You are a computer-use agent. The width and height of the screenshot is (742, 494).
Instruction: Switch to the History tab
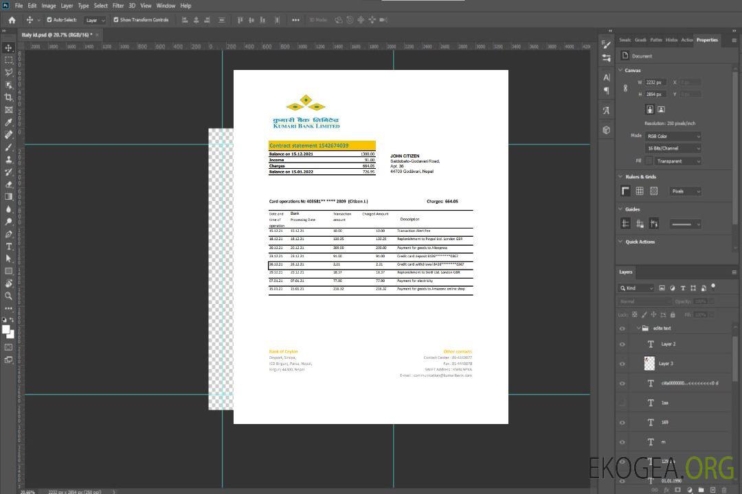671,40
